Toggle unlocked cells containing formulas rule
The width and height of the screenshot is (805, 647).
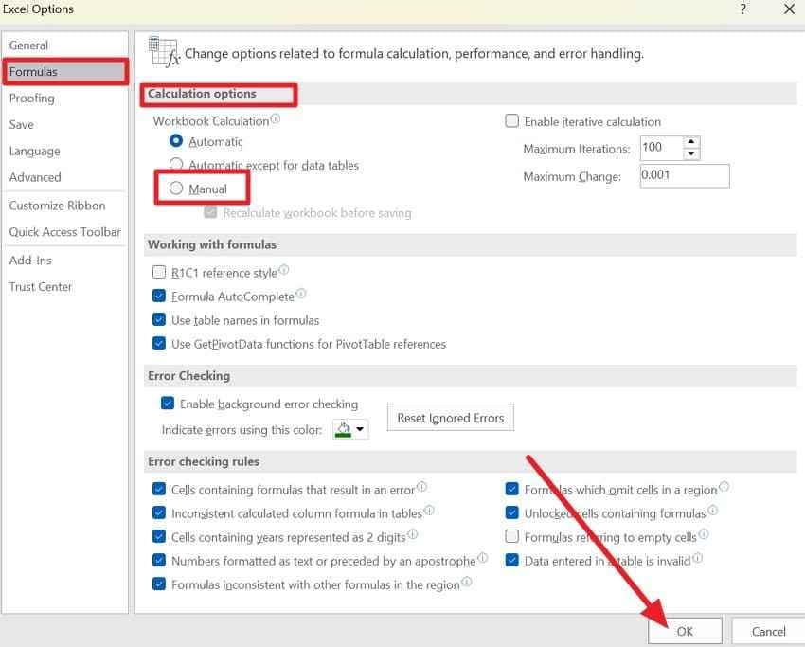click(x=511, y=512)
